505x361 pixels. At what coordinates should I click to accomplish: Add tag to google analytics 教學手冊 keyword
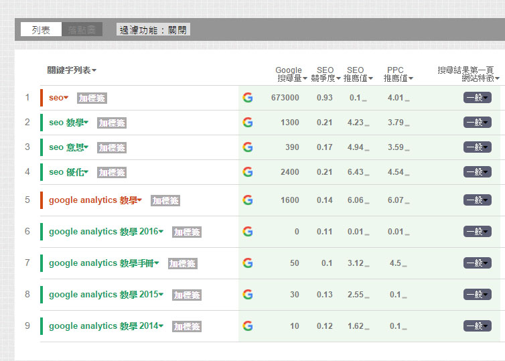point(183,264)
